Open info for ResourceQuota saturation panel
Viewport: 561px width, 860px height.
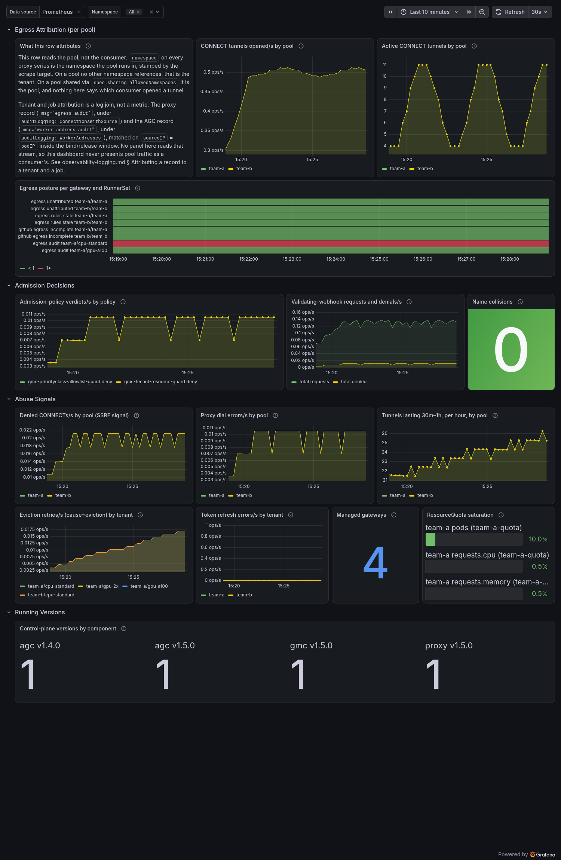click(x=501, y=515)
